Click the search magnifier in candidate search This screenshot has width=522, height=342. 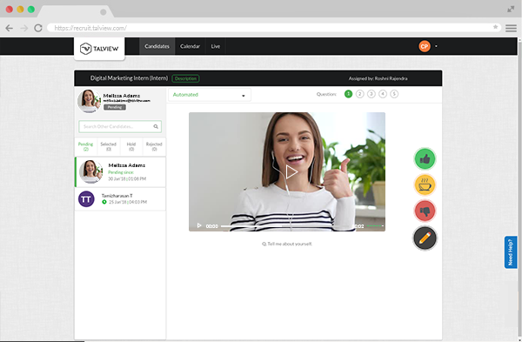click(156, 126)
